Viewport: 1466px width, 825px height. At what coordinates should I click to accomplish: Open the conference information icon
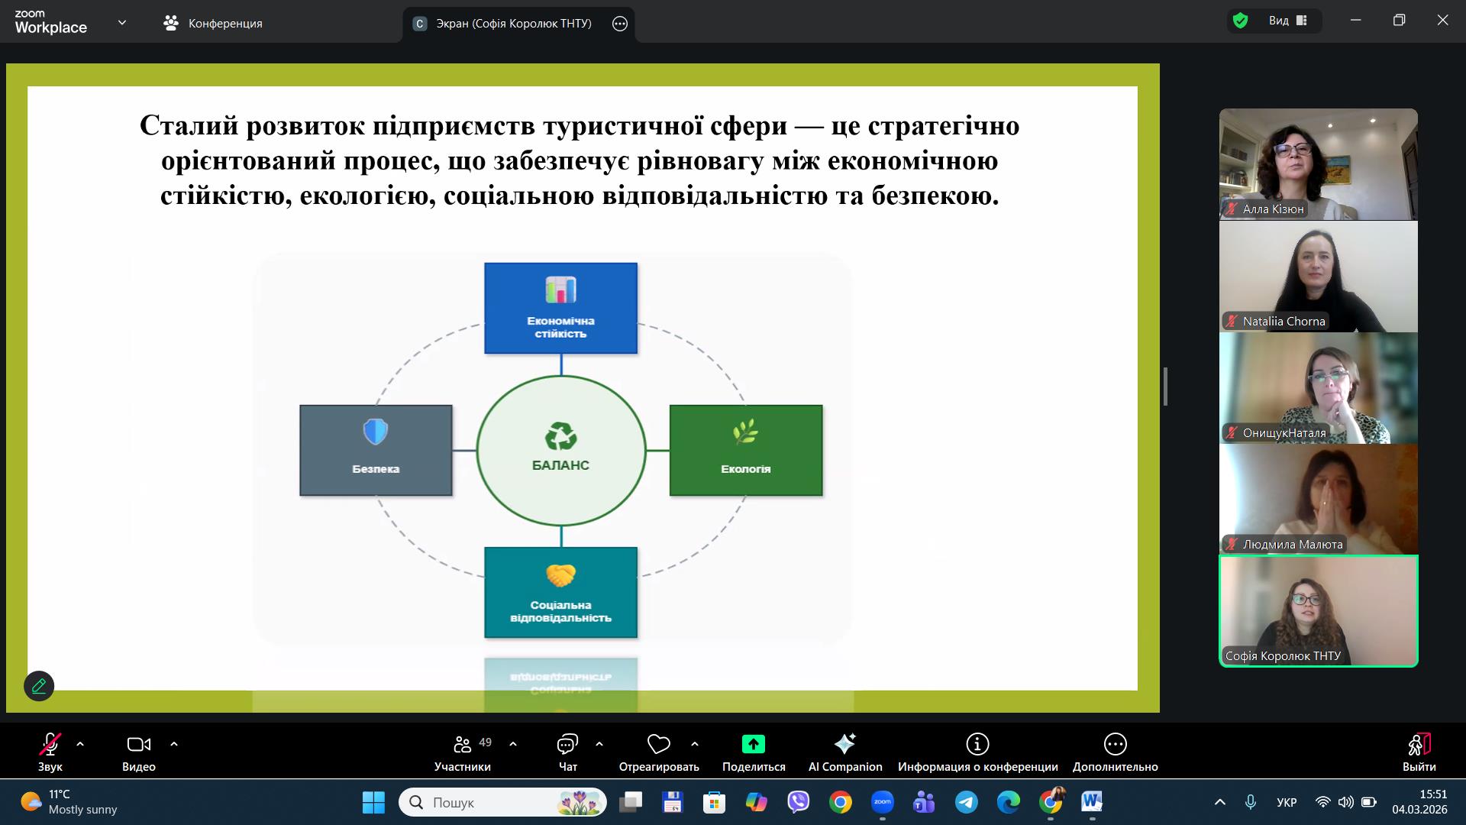pos(977,744)
